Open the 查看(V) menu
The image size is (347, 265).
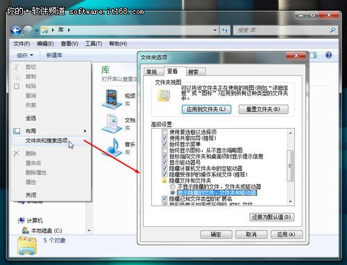click(x=69, y=44)
